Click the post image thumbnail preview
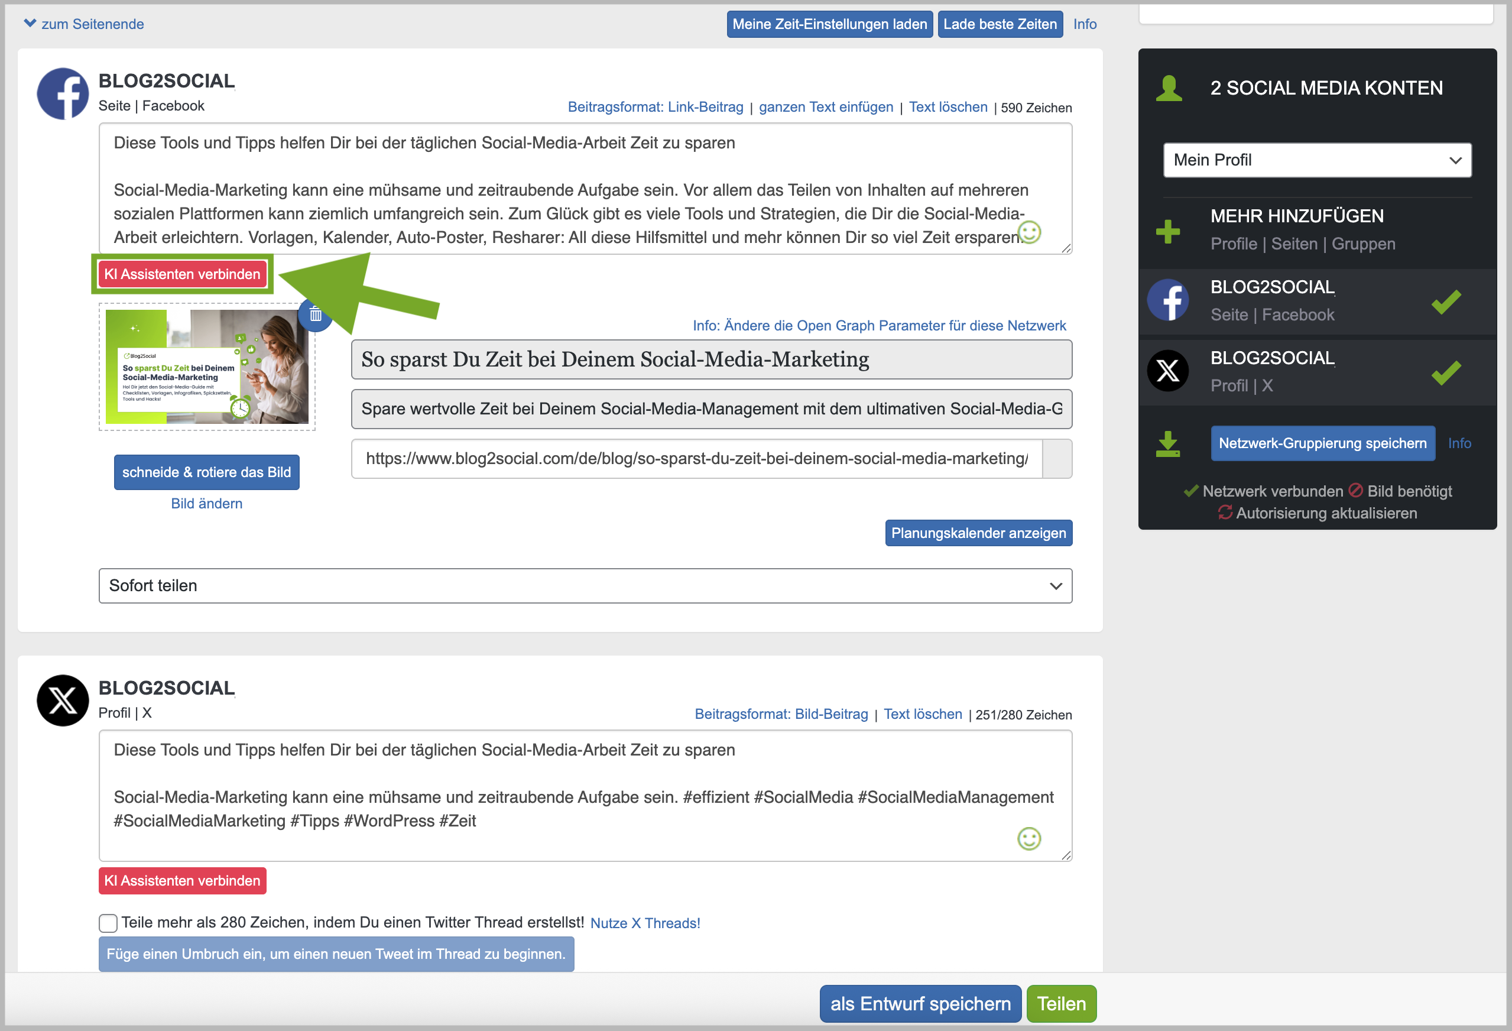Viewport: 1512px width, 1031px height. [x=206, y=367]
